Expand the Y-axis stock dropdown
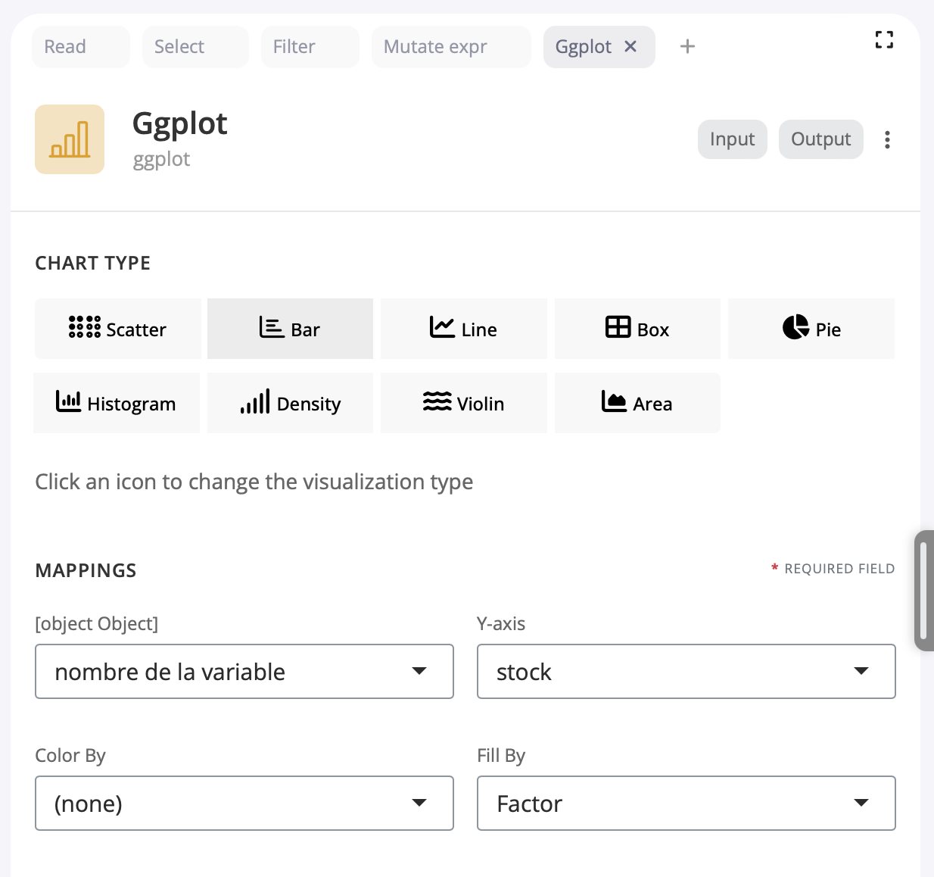 click(686, 671)
